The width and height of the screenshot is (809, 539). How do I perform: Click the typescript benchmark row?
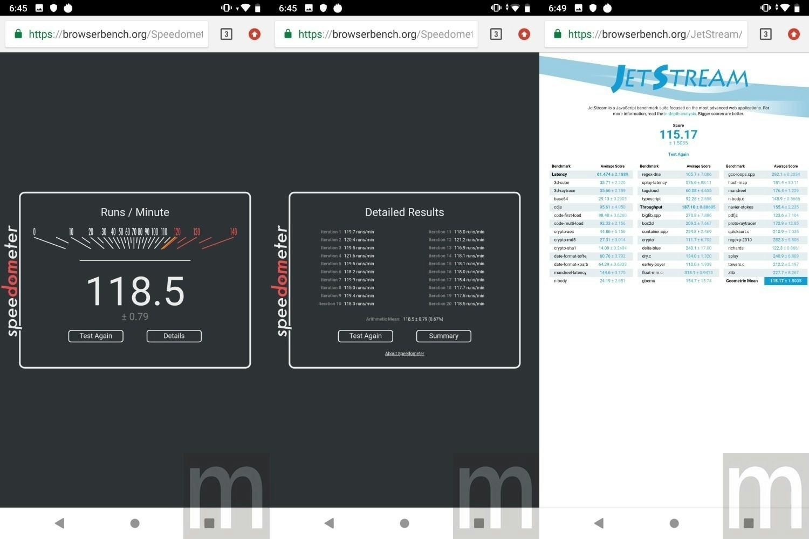pyautogui.click(x=678, y=199)
